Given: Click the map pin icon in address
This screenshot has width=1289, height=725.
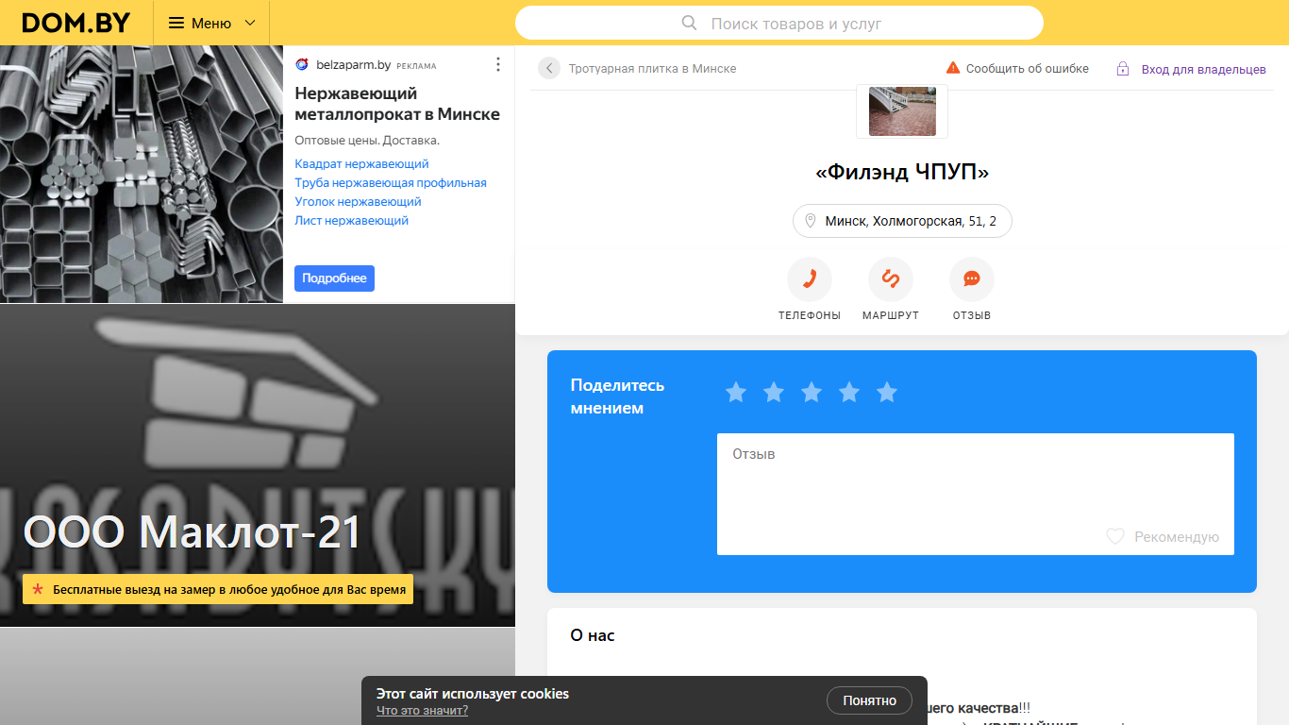Looking at the screenshot, I should [810, 221].
